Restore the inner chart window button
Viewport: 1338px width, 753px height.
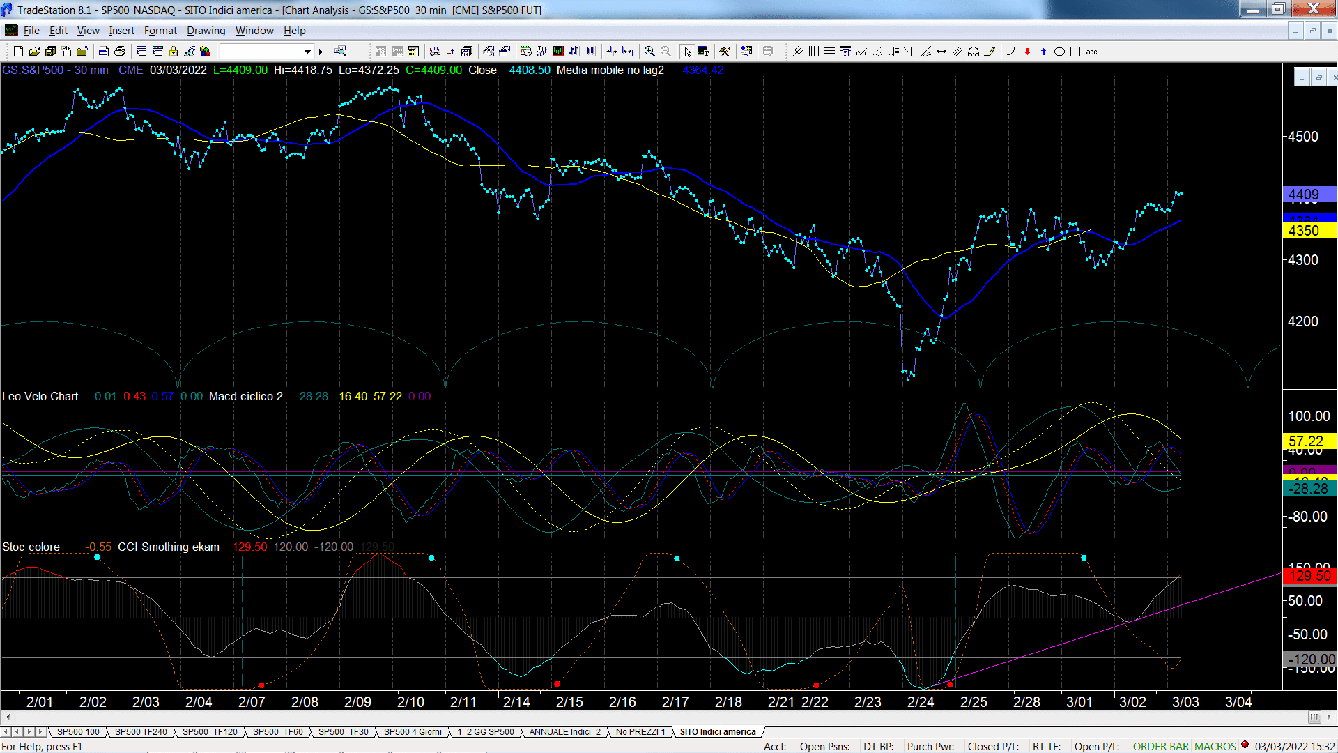coord(1318,77)
